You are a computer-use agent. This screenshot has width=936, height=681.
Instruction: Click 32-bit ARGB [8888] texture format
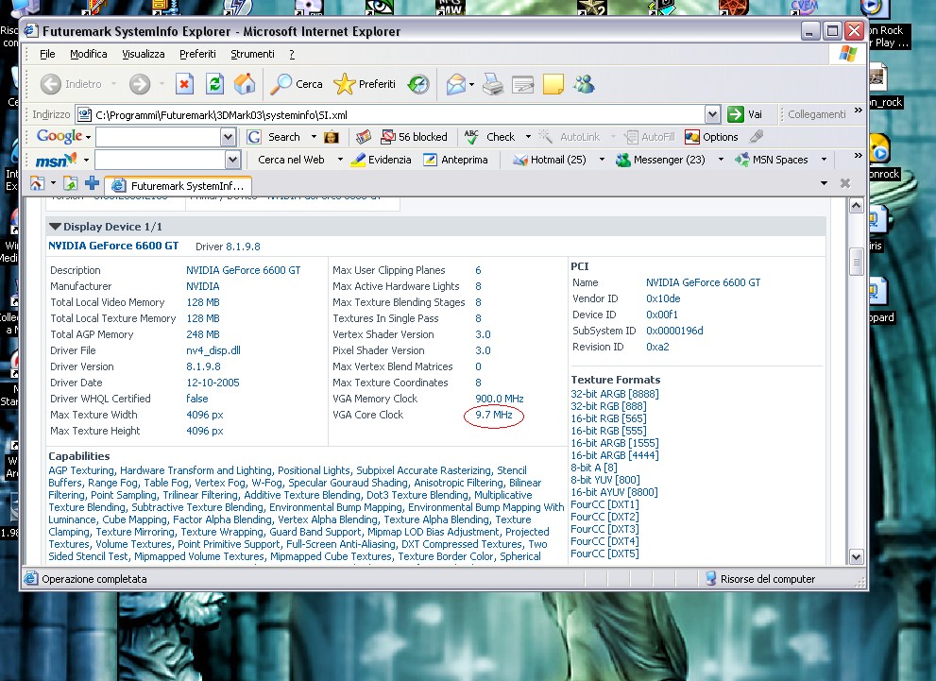[x=615, y=394]
